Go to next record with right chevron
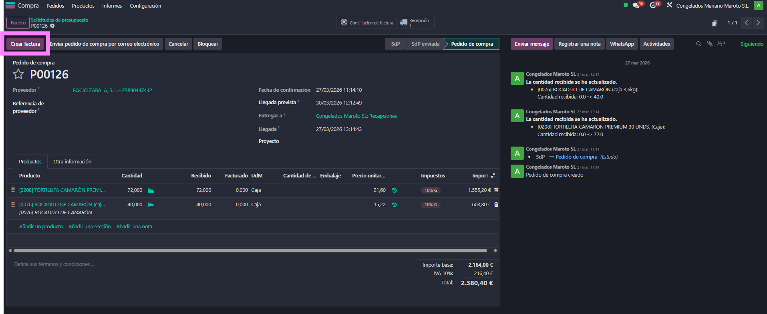767x314 pixels. click(758, 23)
